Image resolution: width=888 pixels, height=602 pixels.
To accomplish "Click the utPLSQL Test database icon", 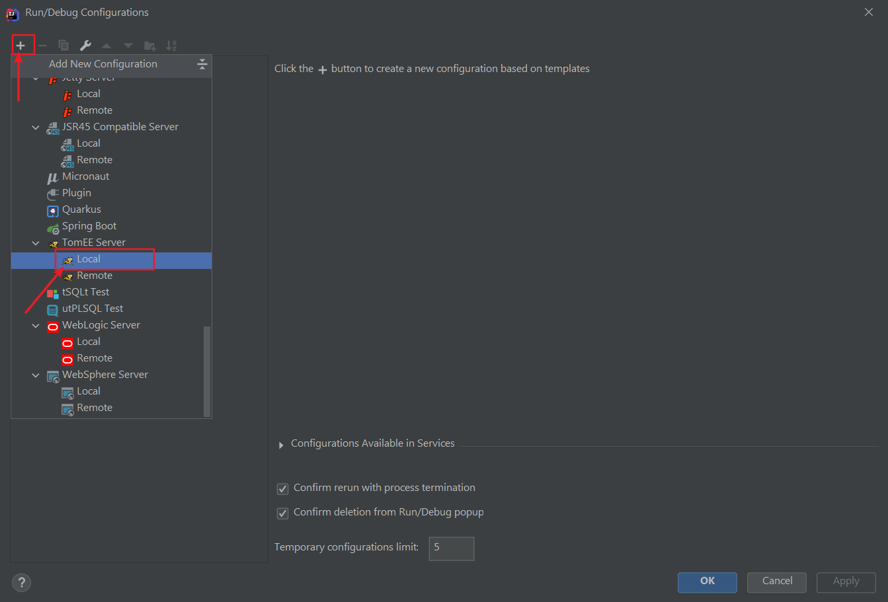I will click(53, 309).
